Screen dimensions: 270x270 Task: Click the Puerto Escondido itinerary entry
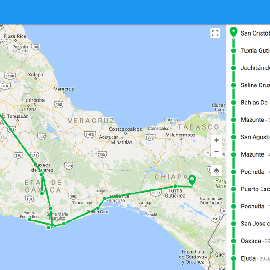pyautogui.click(x=255, y=189)
